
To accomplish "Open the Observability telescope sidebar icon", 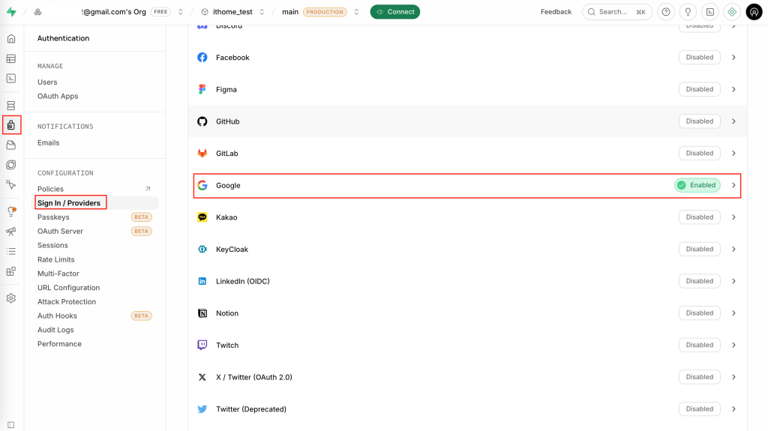I will tap(11, 231).
